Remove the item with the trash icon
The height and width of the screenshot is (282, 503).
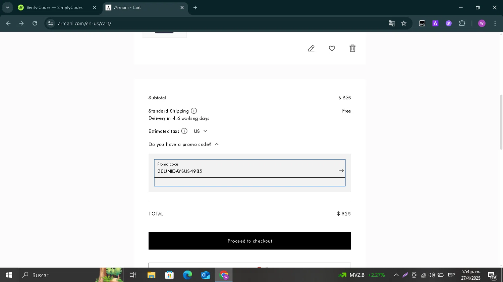pos(352,49)
